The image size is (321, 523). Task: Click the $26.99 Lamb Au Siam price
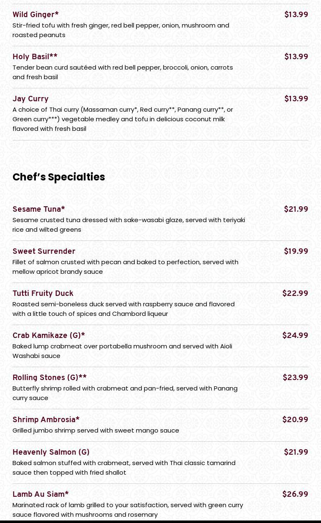(x=295, y=495)
